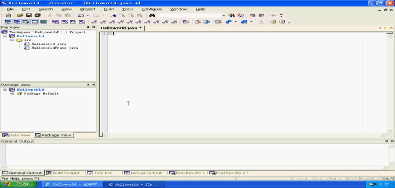Open the toolbar overflow chevron on first toolbar
Image resolution: width=395 pixels, height=188 pixels.
[281, 16]
